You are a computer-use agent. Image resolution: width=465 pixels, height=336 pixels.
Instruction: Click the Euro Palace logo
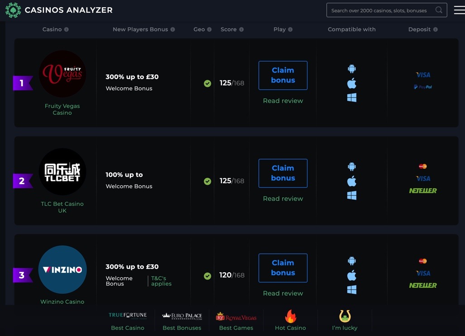pos(182,316)
